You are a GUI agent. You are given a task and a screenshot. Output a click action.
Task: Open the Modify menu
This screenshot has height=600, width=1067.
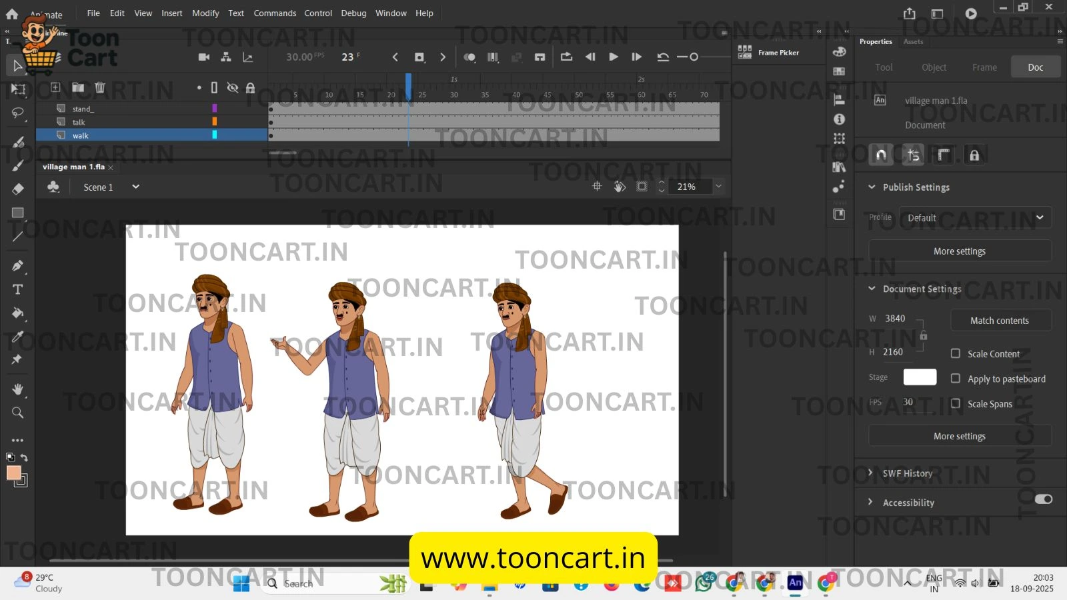click(205, 13)
